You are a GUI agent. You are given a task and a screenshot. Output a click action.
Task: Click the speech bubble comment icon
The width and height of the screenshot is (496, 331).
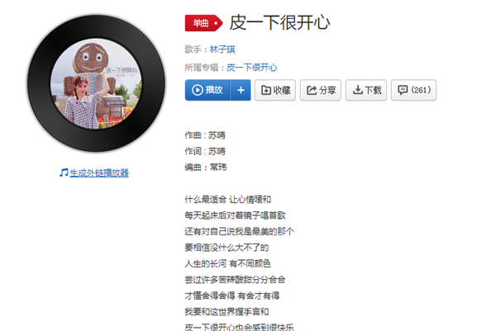pyautogui.click(x=403, y=90)
